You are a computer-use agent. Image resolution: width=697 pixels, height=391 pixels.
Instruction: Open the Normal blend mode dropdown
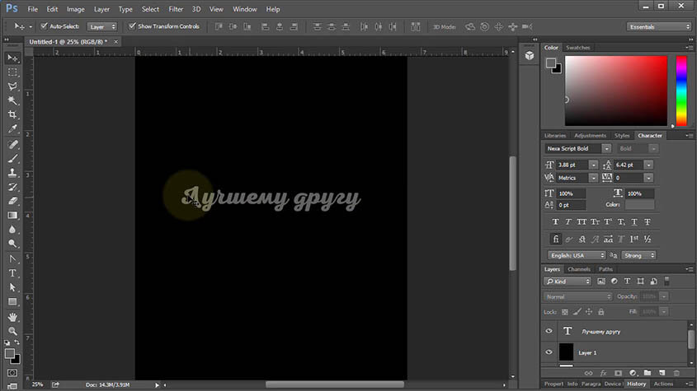point(578,296)
